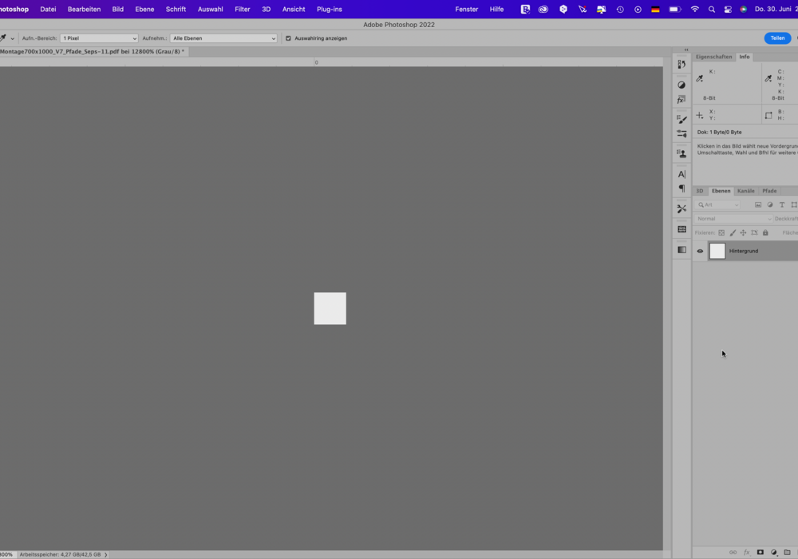Toggle lock position move icon
The image size is (798, 559).
tap(744, 232)
